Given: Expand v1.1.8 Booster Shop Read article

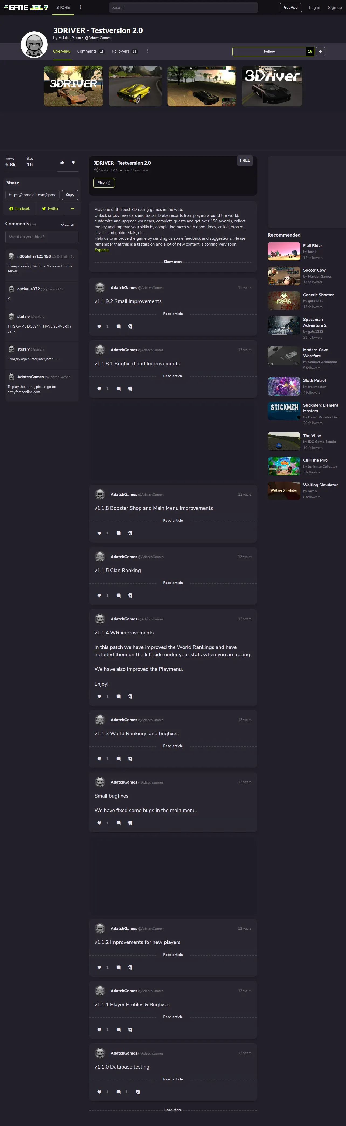Looking at the screenshot, I should click(x=173, y=521).
